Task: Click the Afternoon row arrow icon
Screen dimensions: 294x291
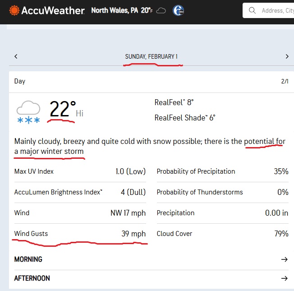Action: tap(284, 278)
